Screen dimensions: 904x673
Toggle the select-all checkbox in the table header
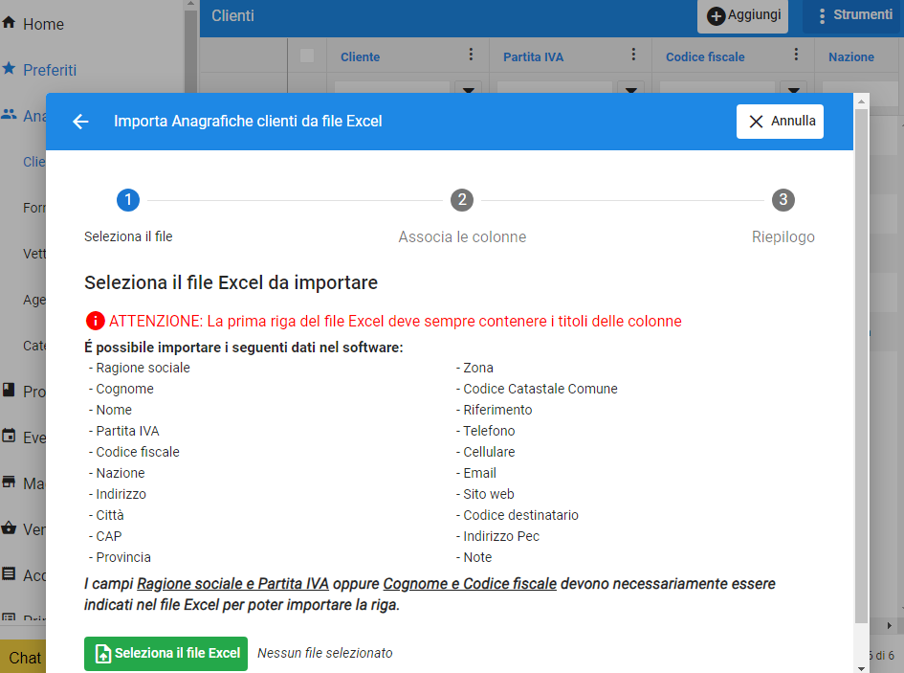click(307, 56)
